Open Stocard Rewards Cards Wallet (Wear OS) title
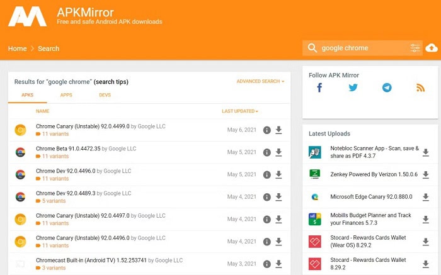The width and height of the screenshot is (441, 275). coord(368,241)
